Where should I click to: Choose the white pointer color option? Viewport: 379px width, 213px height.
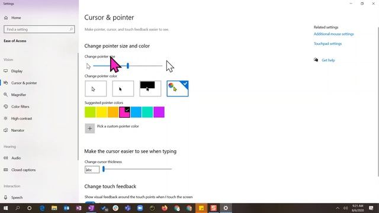96,89
